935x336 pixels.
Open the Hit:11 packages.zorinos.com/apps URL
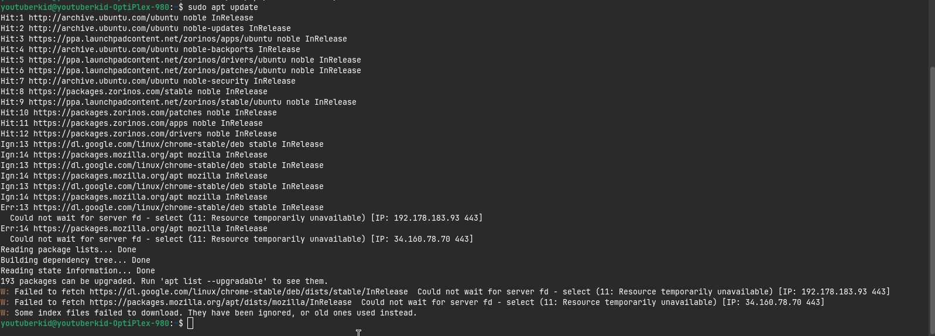coord(111,123)
